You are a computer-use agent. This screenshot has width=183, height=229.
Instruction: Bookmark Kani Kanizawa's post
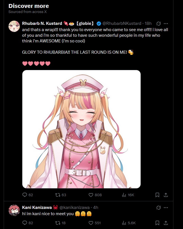click(157, 223)
